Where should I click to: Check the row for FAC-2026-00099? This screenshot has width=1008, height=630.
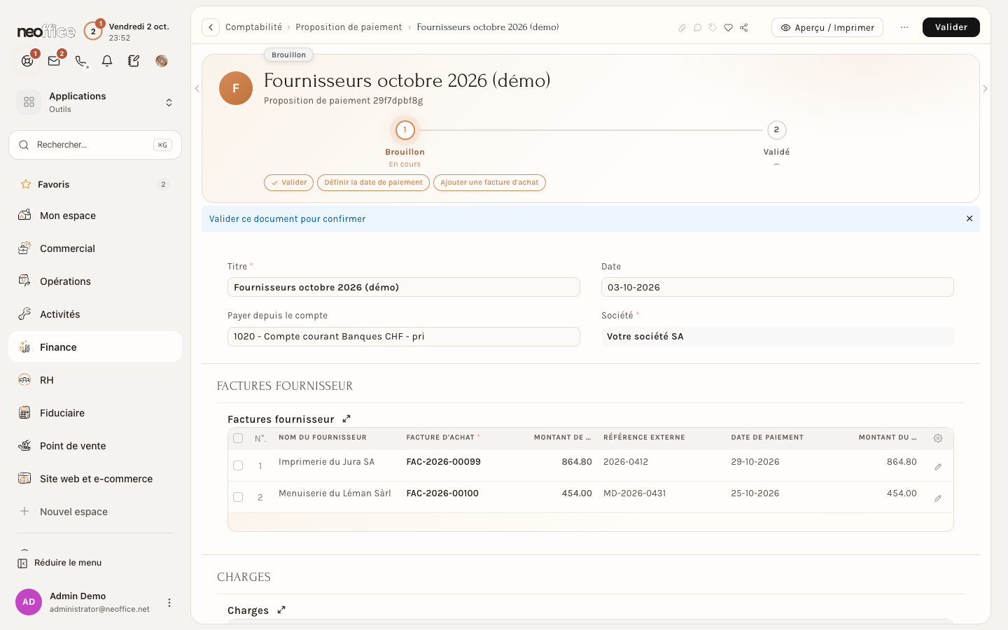tap(238, 465)
